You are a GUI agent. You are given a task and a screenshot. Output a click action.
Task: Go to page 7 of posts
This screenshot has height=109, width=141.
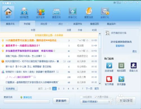(82, 89)
